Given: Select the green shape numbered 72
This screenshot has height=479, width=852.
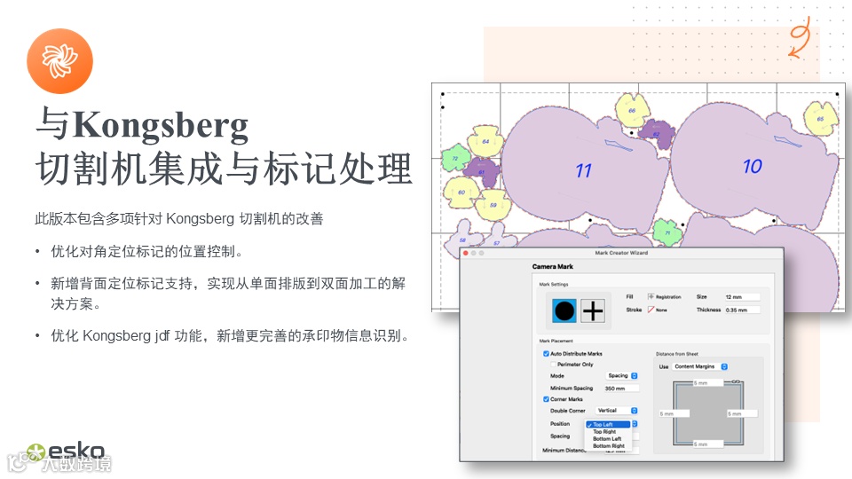Looking at the screenshot, I should [454, 159].
